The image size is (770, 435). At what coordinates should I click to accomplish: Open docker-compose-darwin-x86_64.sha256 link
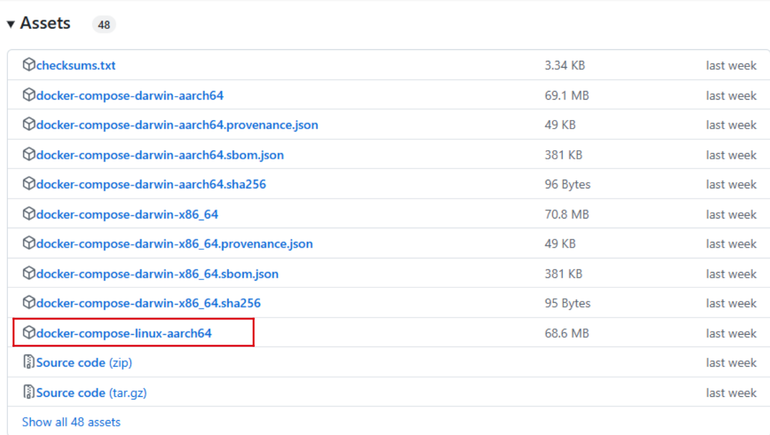[148, 303]
